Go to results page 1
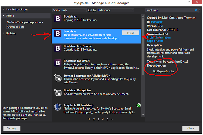 tap(89, 119)
